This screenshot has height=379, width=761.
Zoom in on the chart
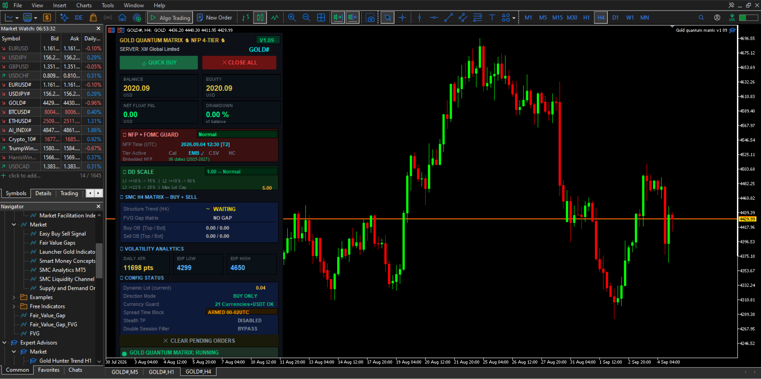pos(292,18)
